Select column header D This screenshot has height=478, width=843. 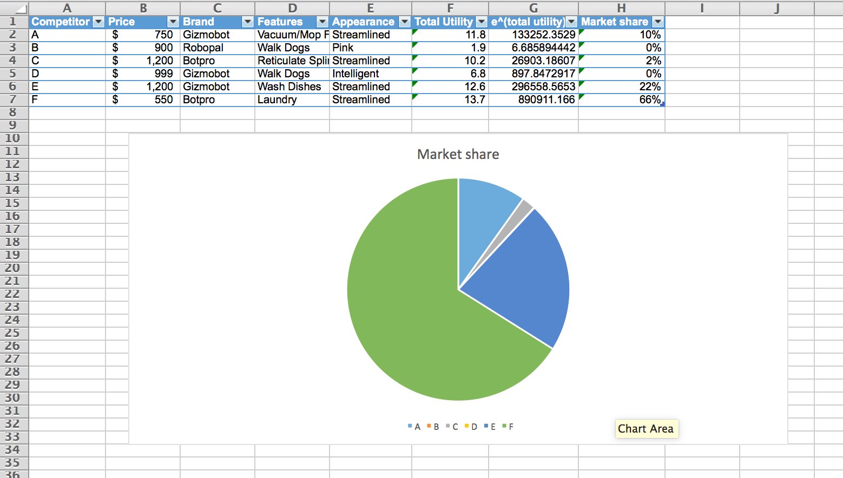(292, 8)
